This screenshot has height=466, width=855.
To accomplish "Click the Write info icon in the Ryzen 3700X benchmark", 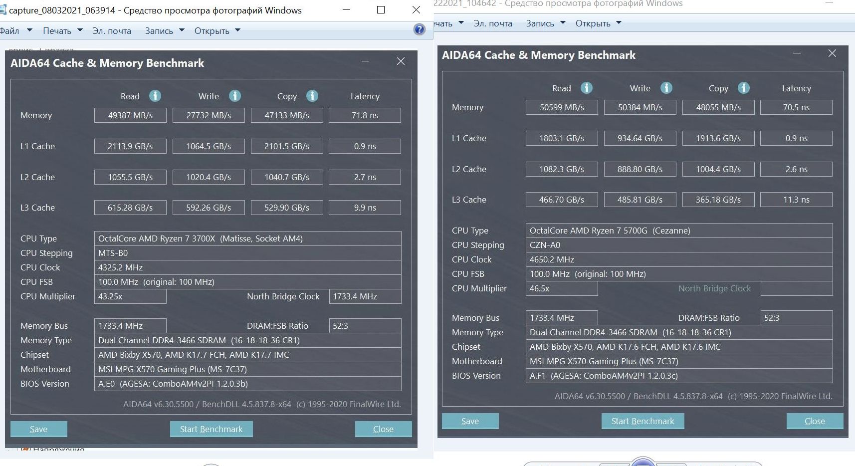I will 235,96.
